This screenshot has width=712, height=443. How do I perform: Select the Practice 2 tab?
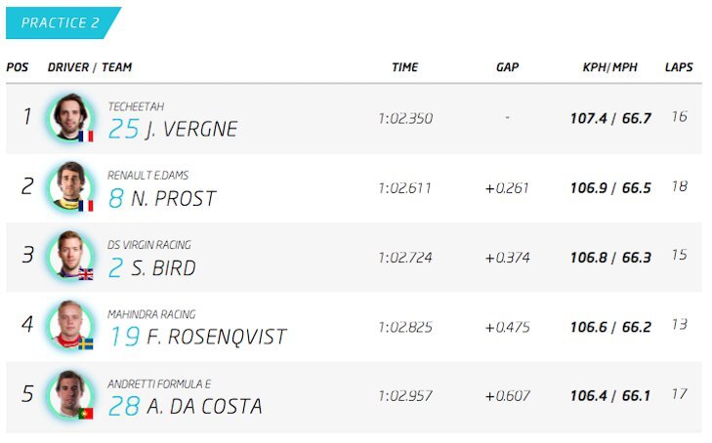[x=61, y=22]
